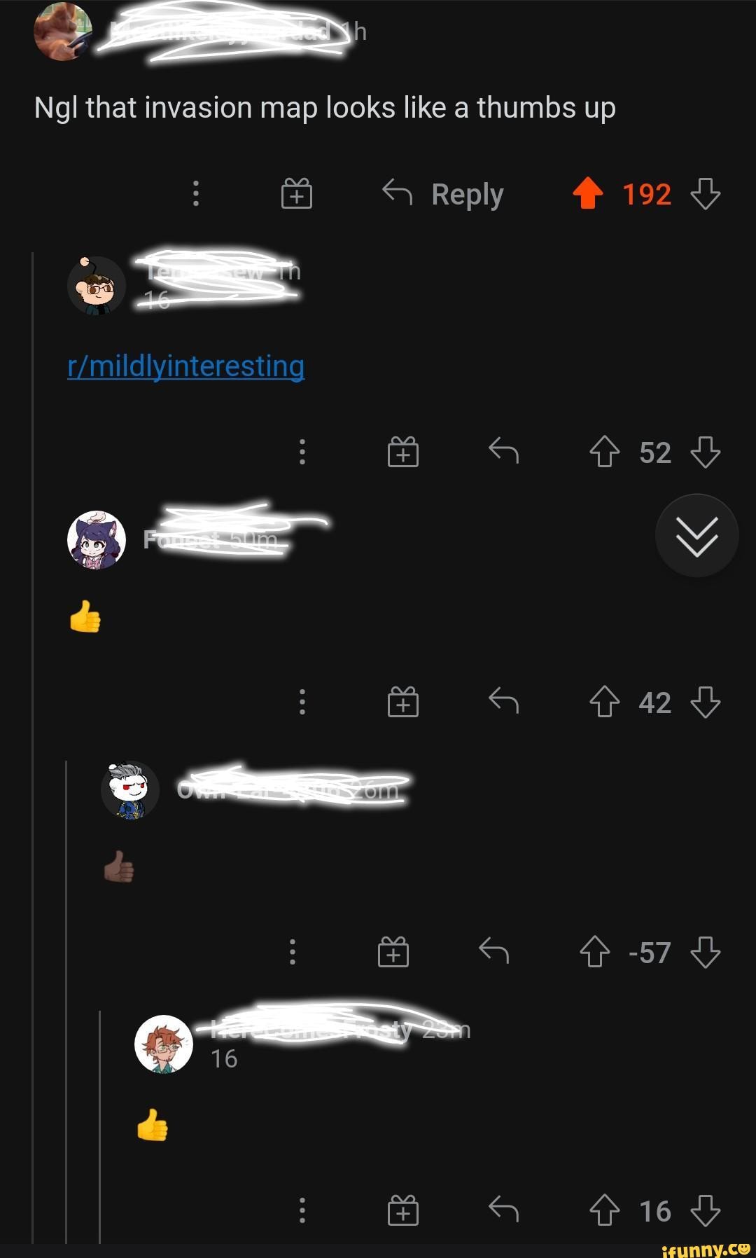Upvote the comment scored -57
This screenshot has height=1258, width=756.
tap(595, 953)
